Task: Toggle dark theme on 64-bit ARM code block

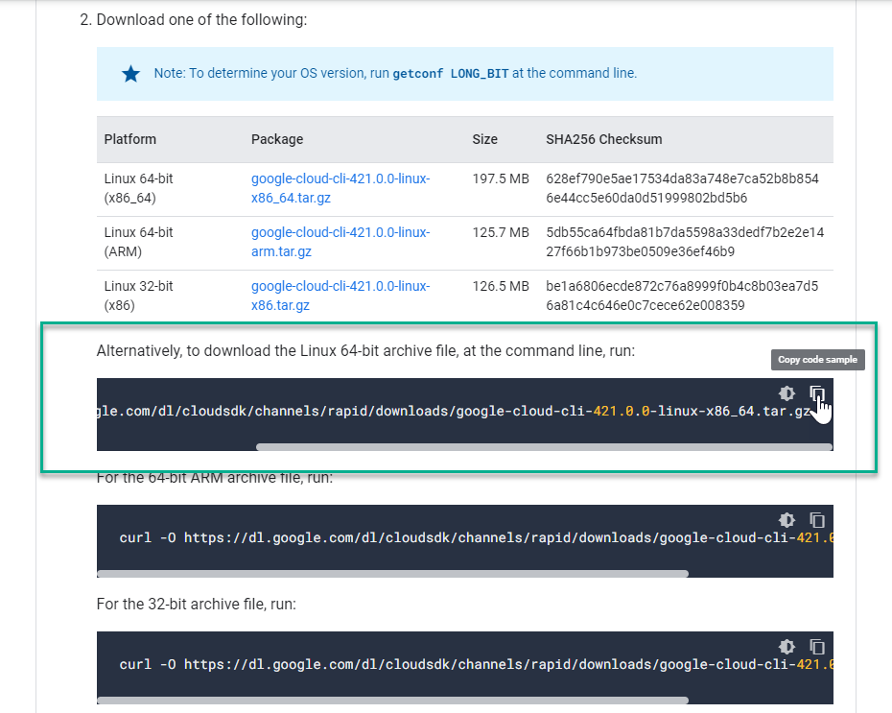Action: point(786,520)
